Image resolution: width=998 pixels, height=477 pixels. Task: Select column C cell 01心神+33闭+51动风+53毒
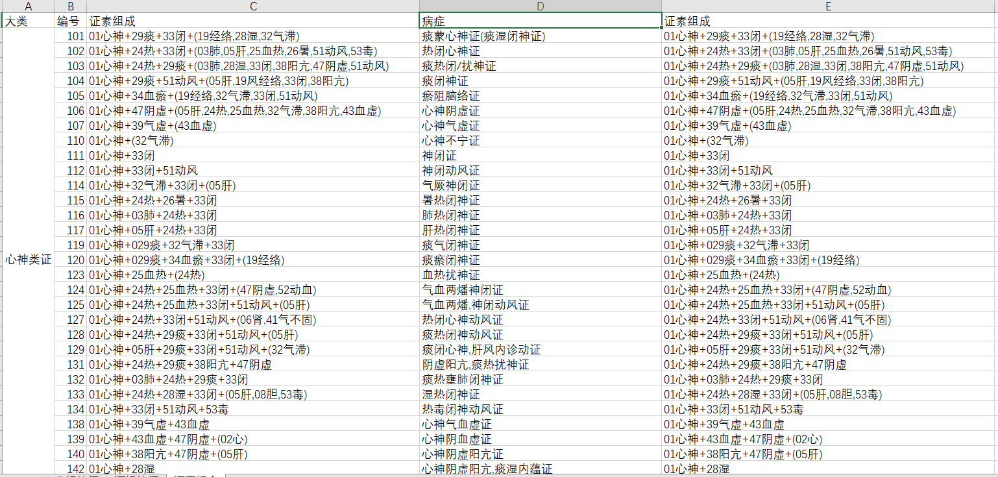point(253,410)
